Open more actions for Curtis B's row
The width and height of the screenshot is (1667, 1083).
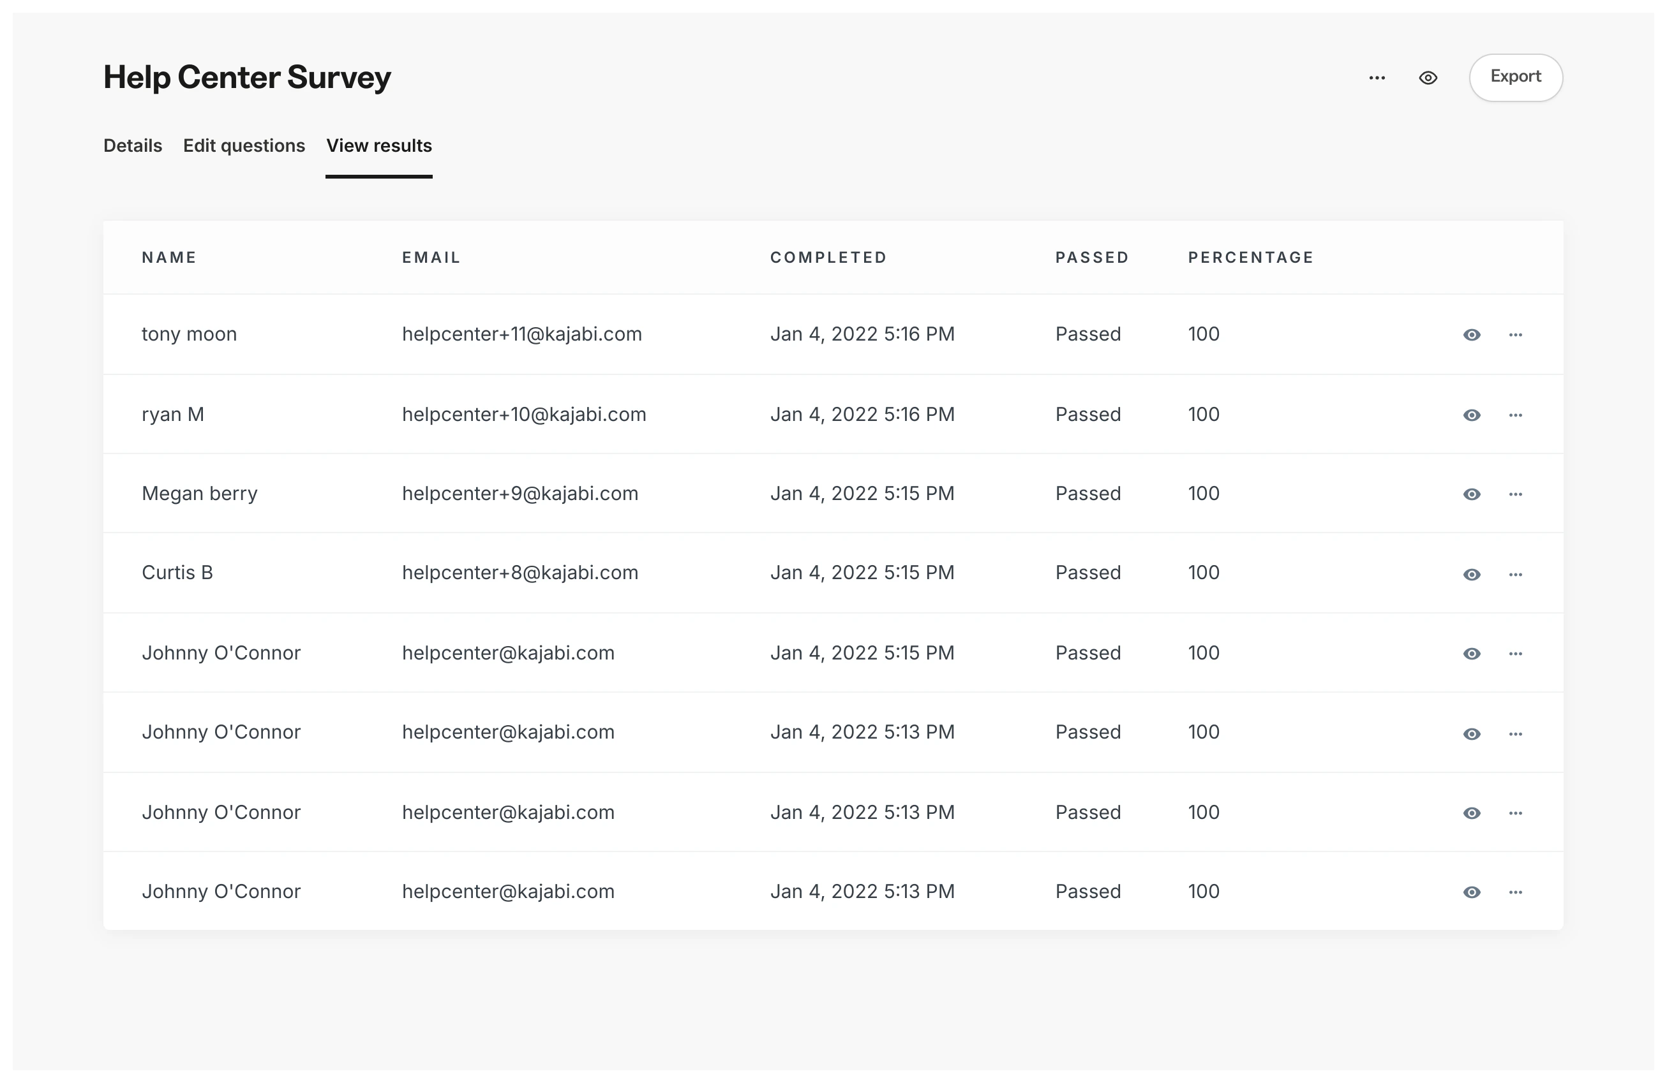tap(1516, 574)
